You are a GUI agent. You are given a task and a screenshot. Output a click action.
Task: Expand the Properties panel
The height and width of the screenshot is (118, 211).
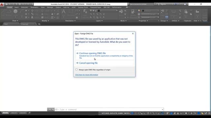[143, 21]
